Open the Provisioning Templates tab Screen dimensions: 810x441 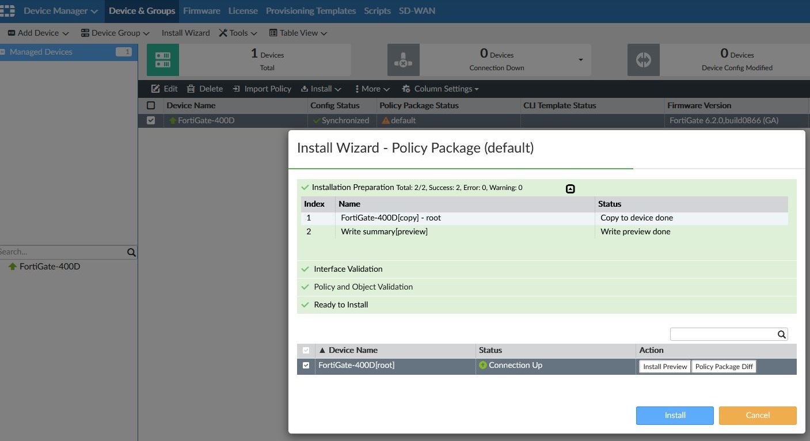pos(311,11)
